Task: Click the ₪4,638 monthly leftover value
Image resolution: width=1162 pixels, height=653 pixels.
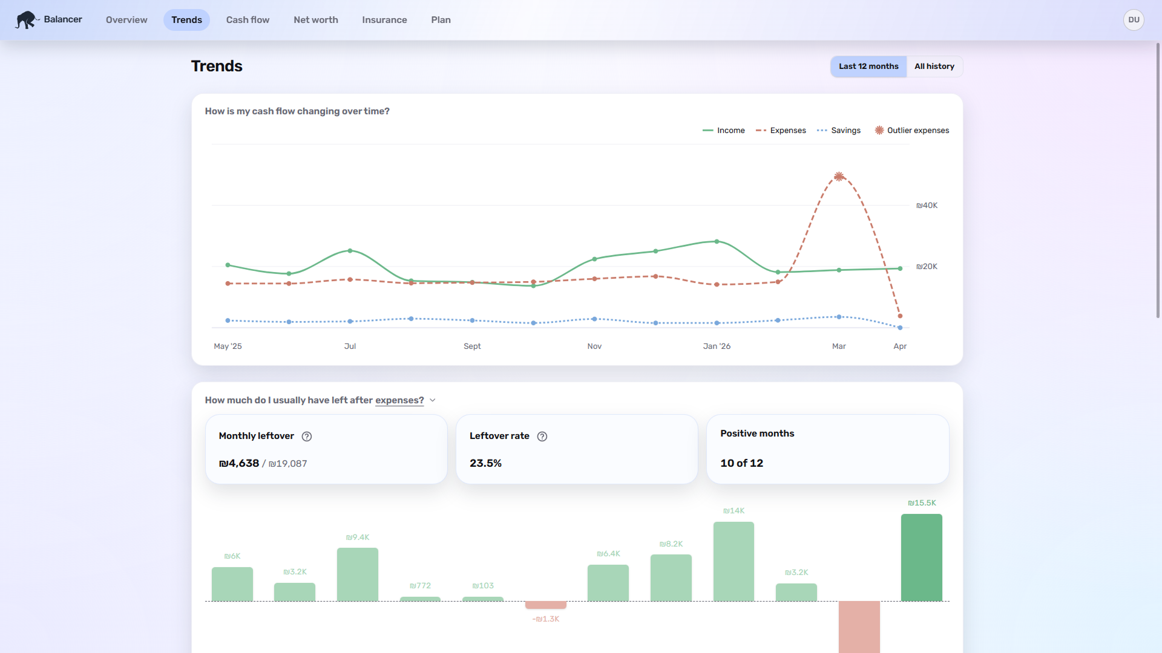Action: 239,463
